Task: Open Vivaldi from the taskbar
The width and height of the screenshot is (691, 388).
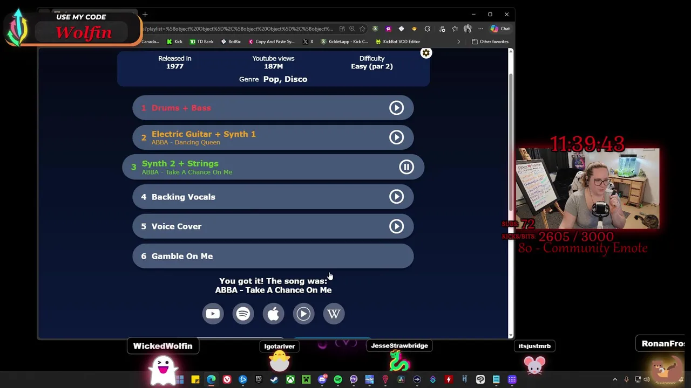Action: [227, 379]
